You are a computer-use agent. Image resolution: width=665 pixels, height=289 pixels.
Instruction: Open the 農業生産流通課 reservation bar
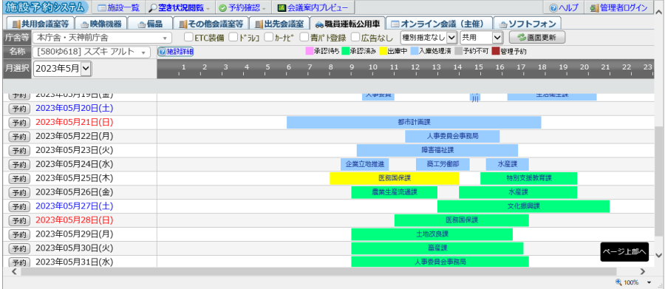(x=395, y=192)
